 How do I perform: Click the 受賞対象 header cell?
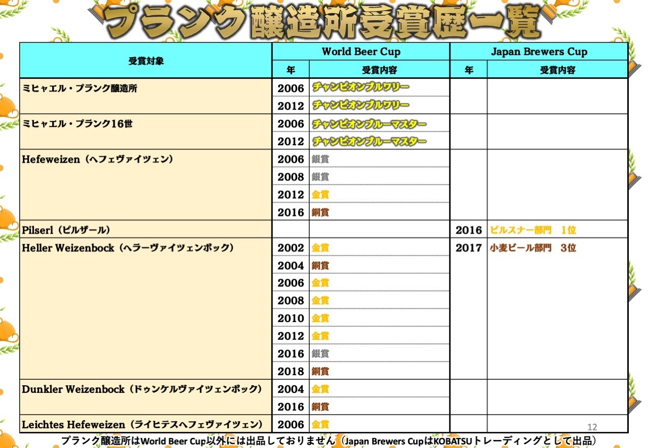click(x=146, y=61)
